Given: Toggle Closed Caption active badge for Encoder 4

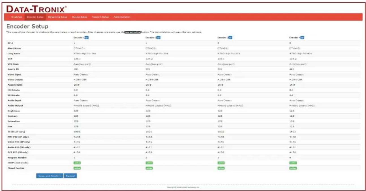Looking at the screenshot, I should [293, 168].
